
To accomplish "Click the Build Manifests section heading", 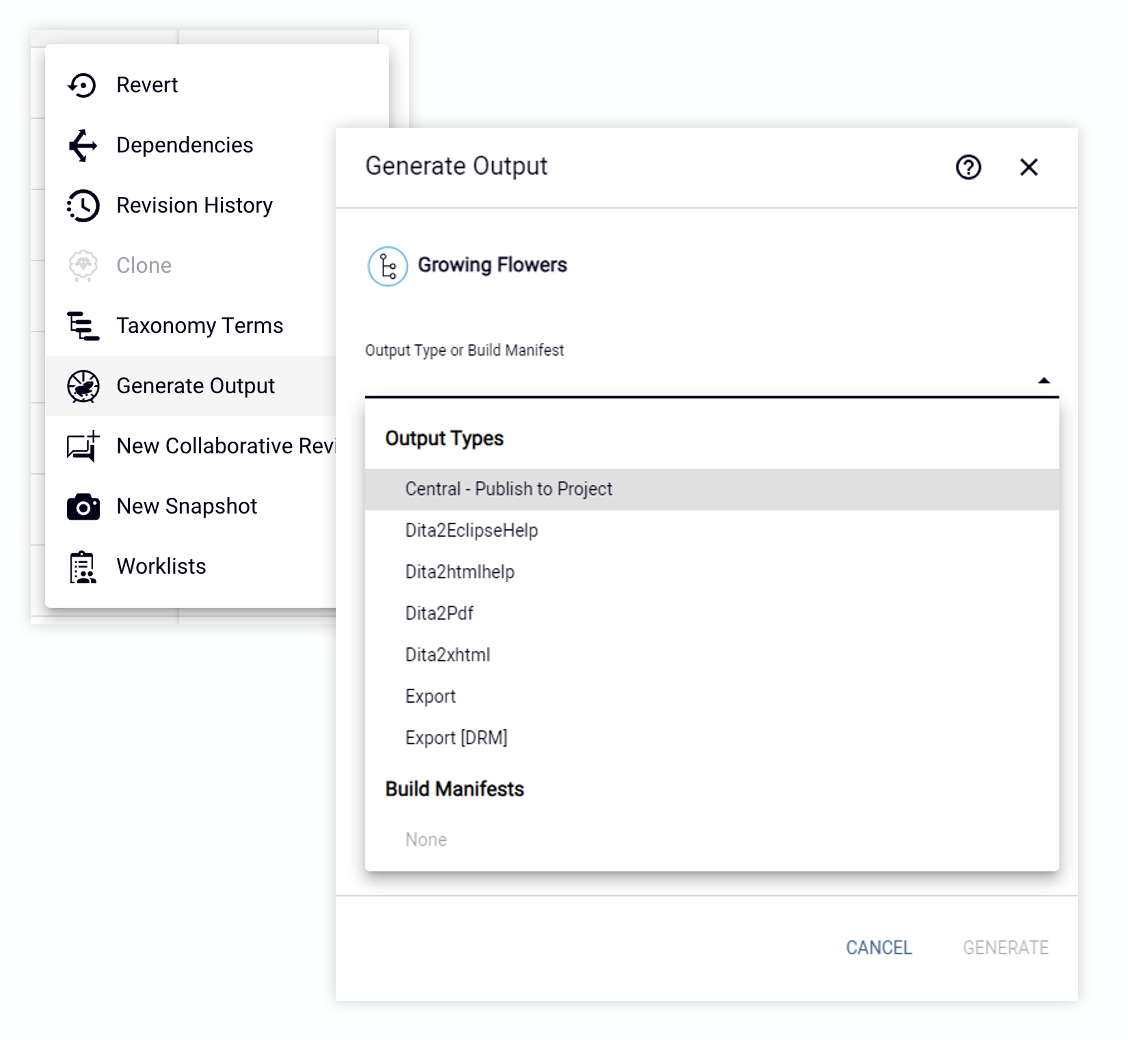I will [454, 789].
